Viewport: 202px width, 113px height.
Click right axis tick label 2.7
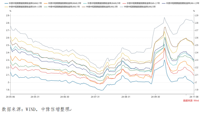coord(197,30)
